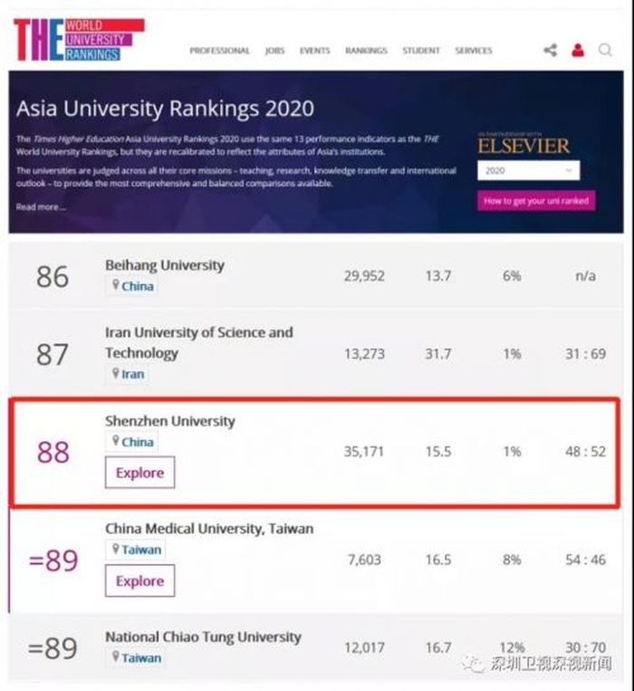634x691 pixels.
Task: Open the 2020 year dropdown
Action: pyautogui.click(x=528, y=170)
